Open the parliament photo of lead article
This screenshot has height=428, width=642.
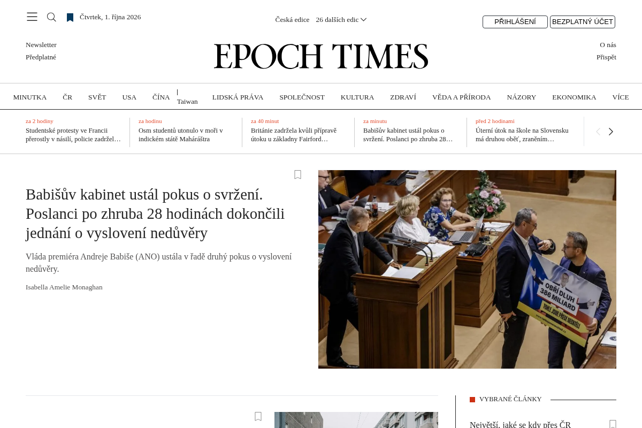point(467,269)
